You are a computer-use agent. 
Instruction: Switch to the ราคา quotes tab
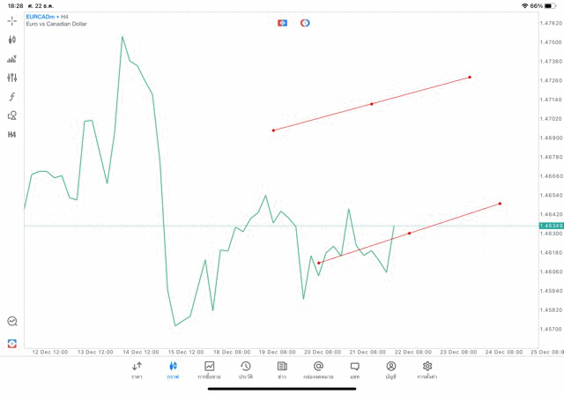point(137,370)
